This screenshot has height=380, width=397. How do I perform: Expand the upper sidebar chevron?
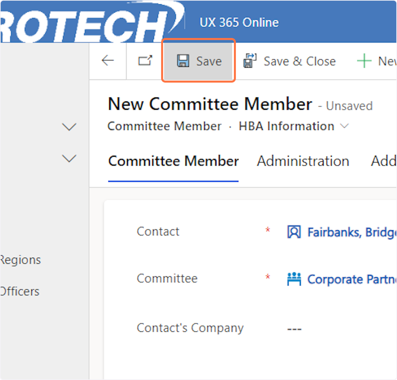[69, 127]
